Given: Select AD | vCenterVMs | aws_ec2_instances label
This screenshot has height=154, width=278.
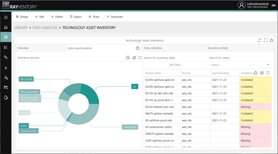Looking at the screenshot, I should point(30,98).
